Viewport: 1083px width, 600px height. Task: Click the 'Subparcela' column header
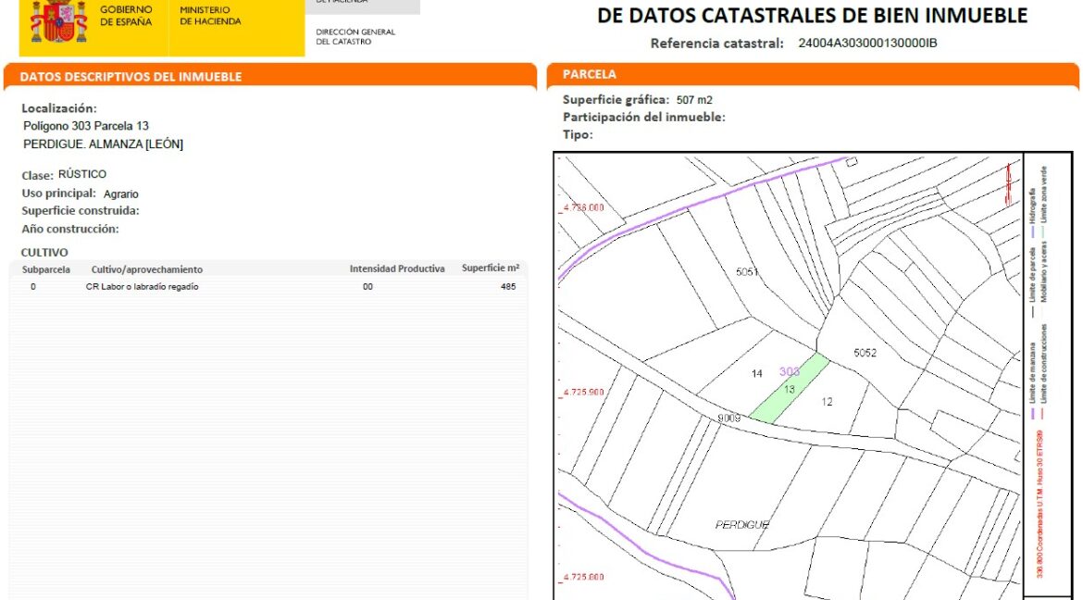46,269
